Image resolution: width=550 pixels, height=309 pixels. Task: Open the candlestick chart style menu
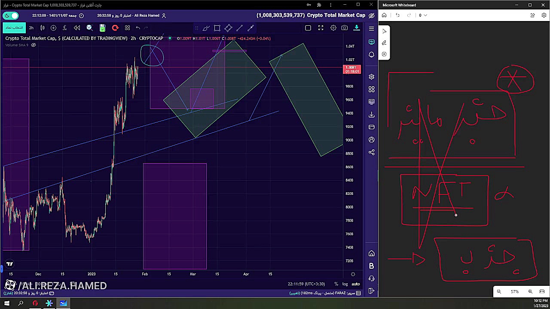[43, 28]
